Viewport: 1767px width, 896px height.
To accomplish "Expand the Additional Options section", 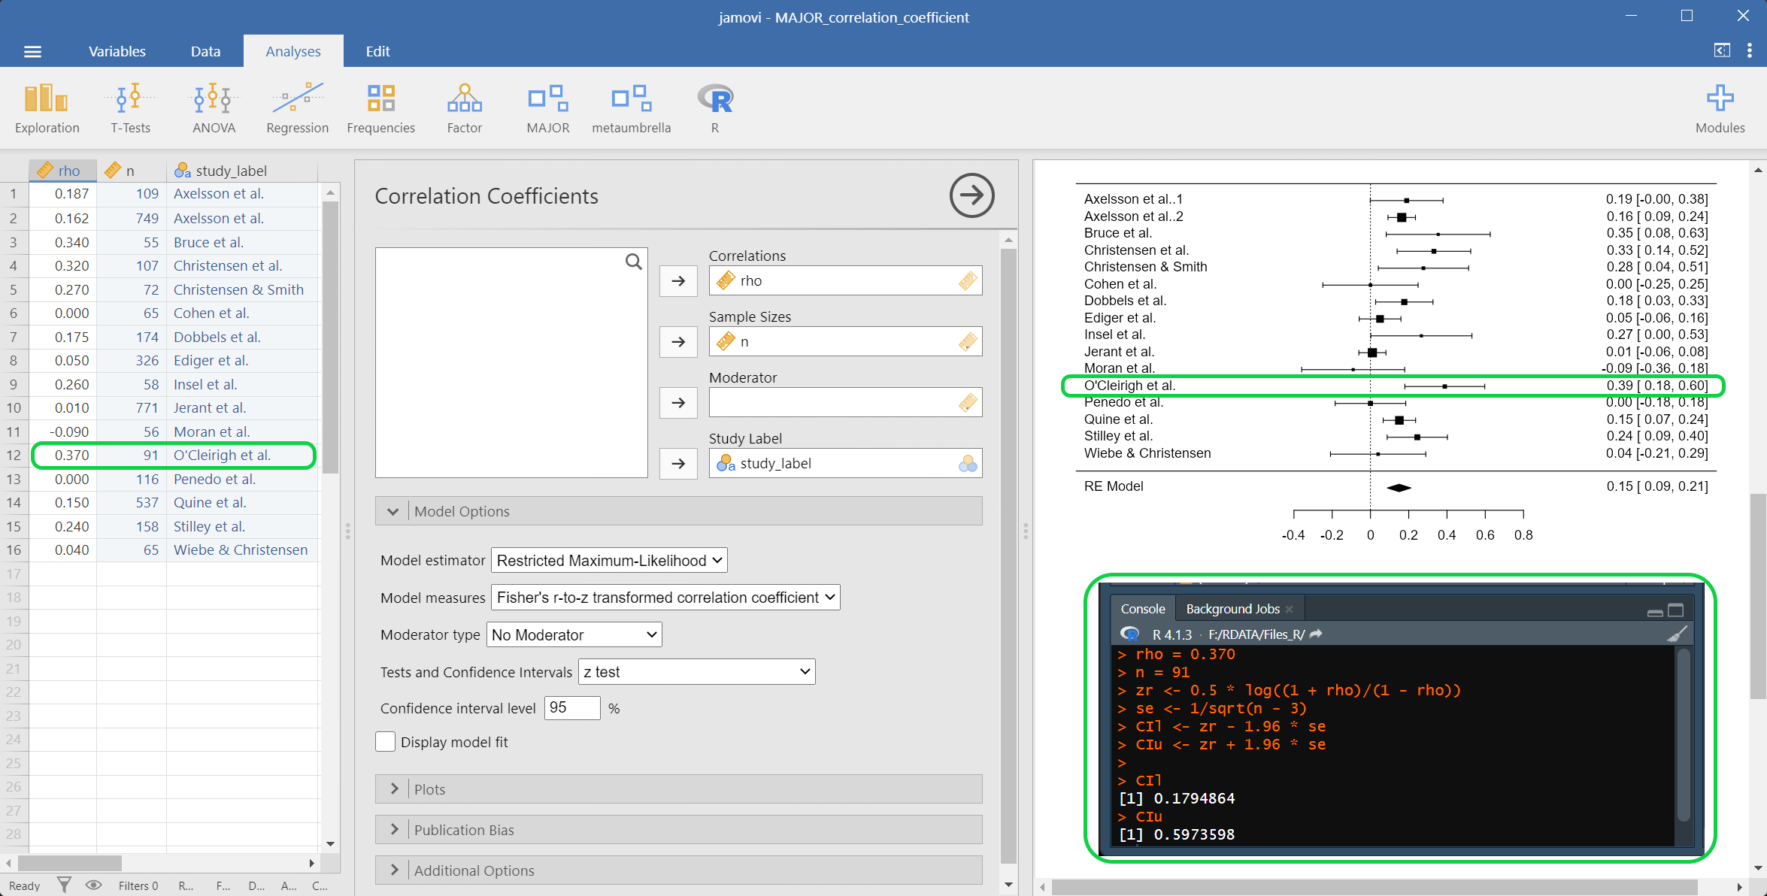I will [678, 870].
